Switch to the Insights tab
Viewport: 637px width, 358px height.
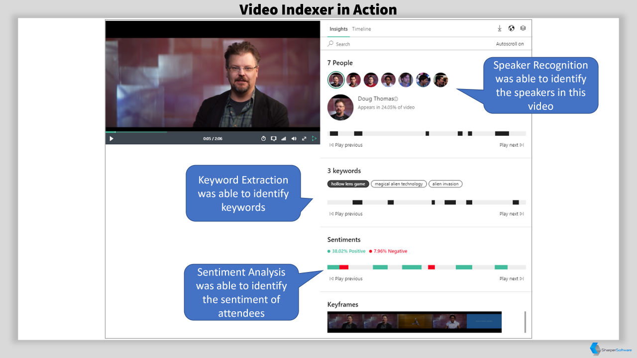[x=338, y=29]
